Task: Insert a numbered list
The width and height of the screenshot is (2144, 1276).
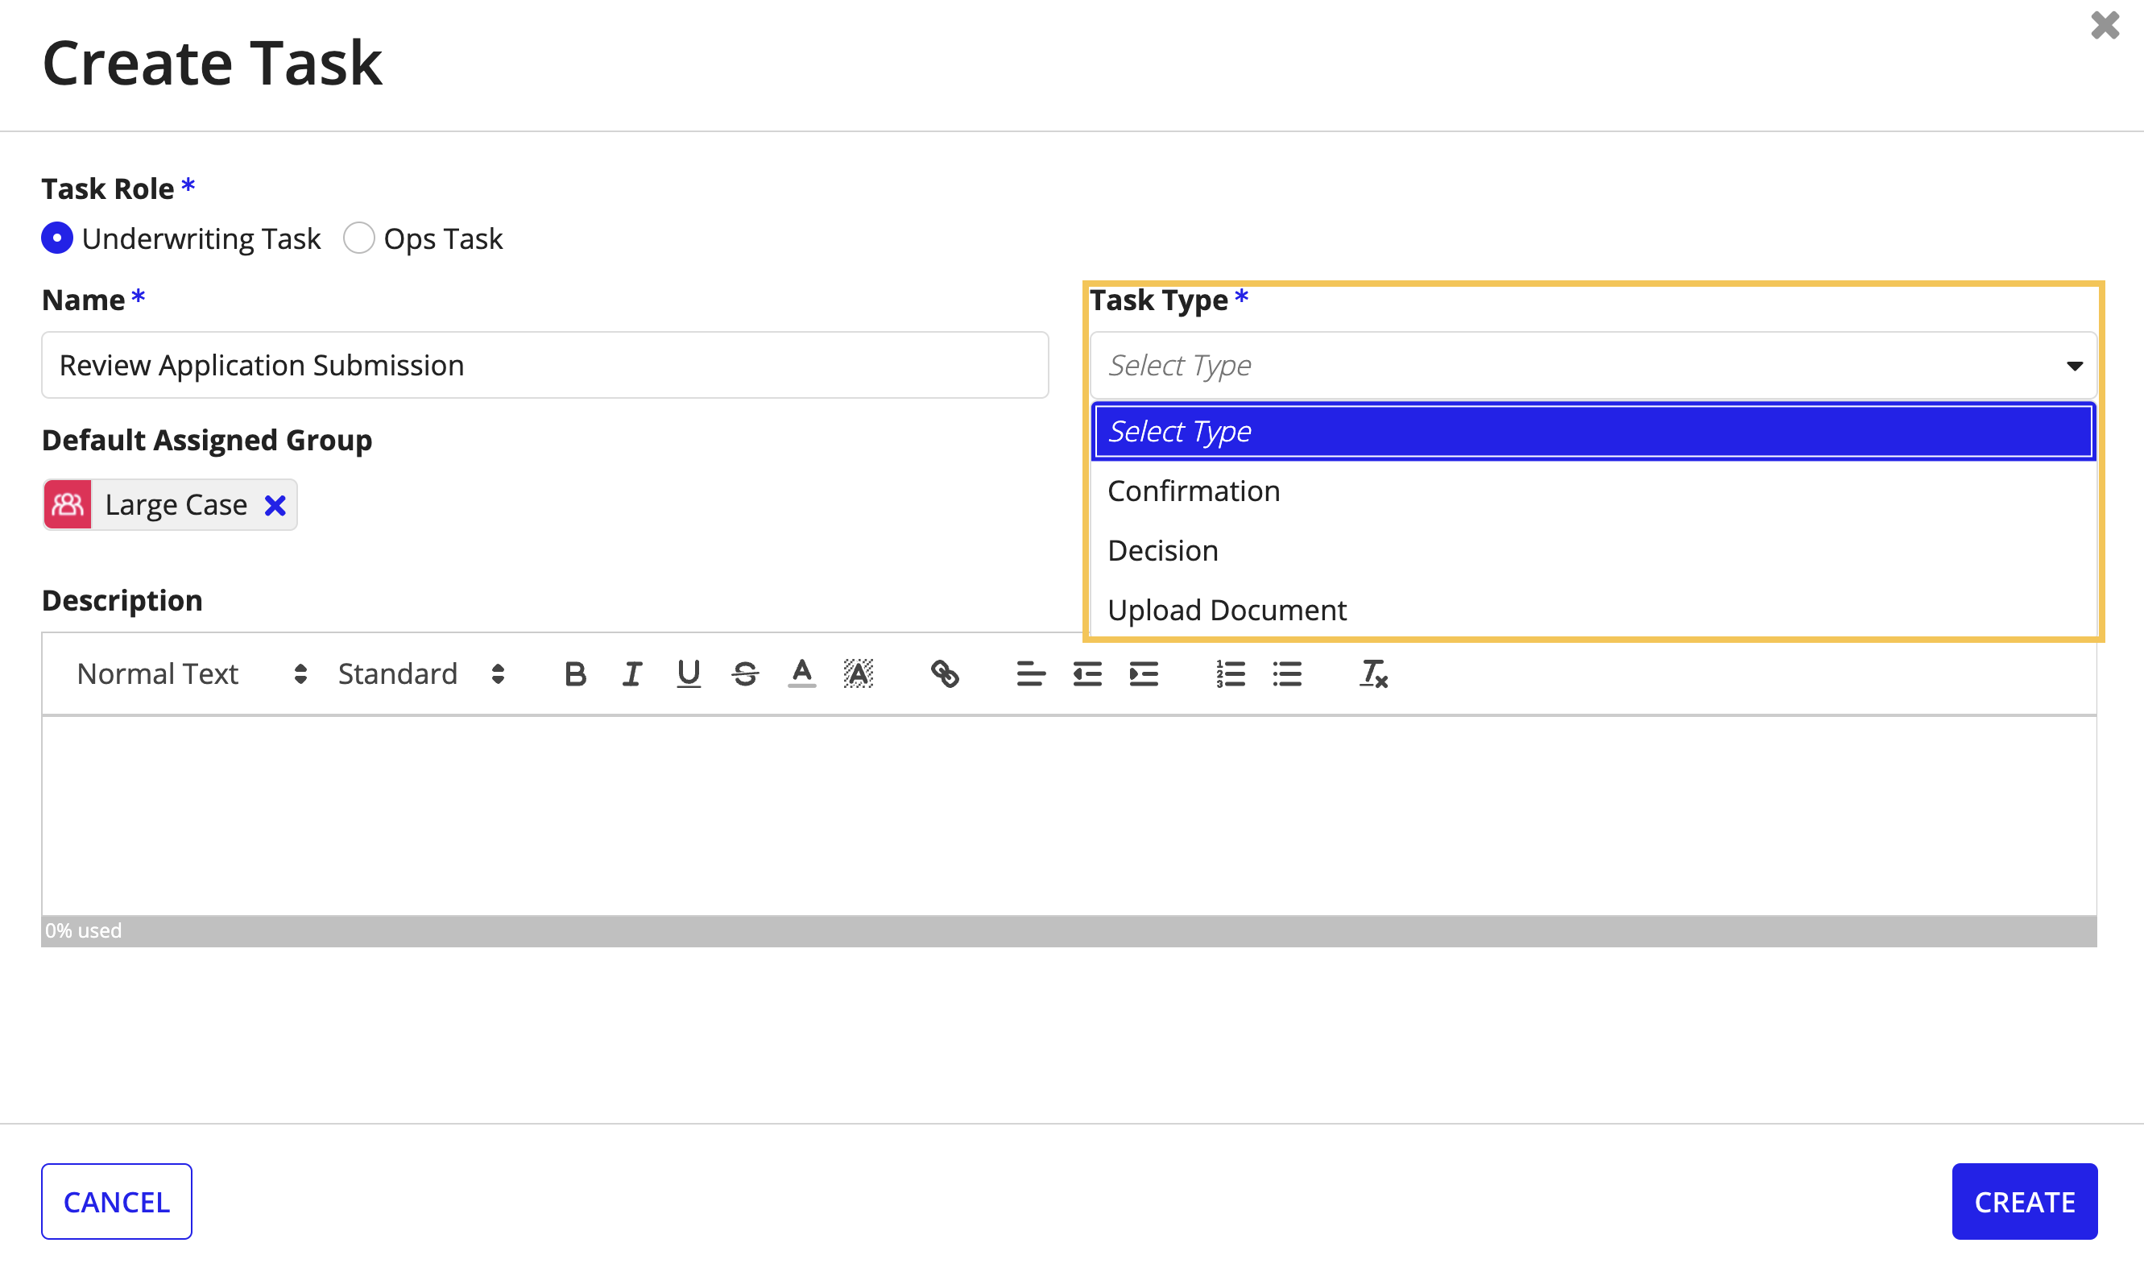Action: pos(1230,674)
